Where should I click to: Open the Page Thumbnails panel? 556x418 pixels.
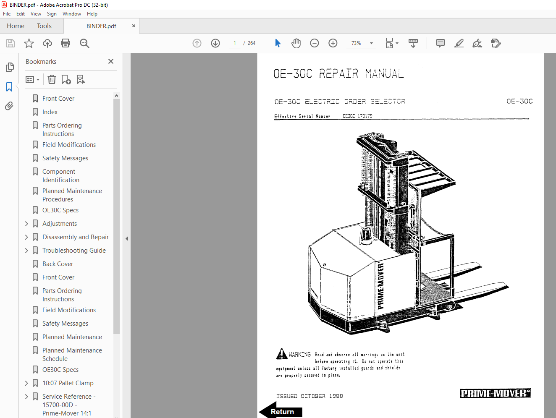pos(9,67)
